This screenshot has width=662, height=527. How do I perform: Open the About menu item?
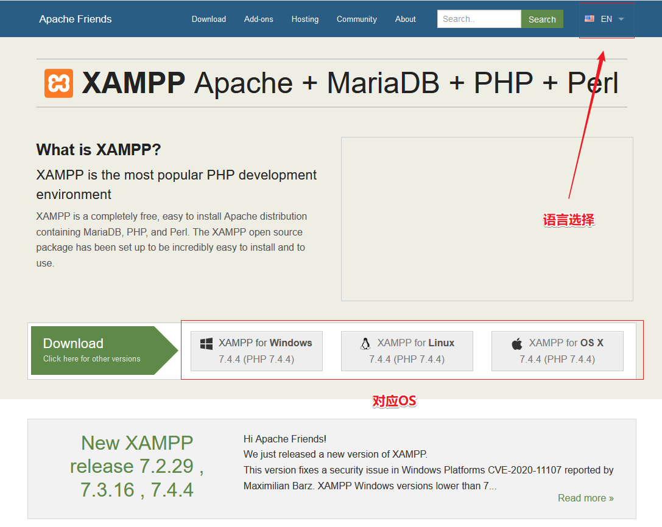(406, 19)
